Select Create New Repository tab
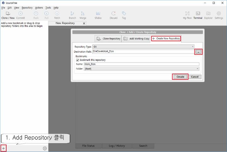Screen dimensions: 227x152 tap(166, 39)
